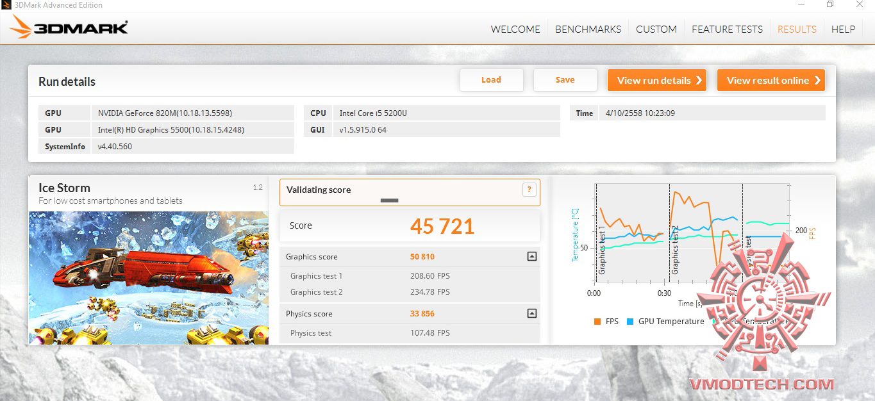
Task: Click Graphics test 1 row 208.60 FPS
Action: 410,276
